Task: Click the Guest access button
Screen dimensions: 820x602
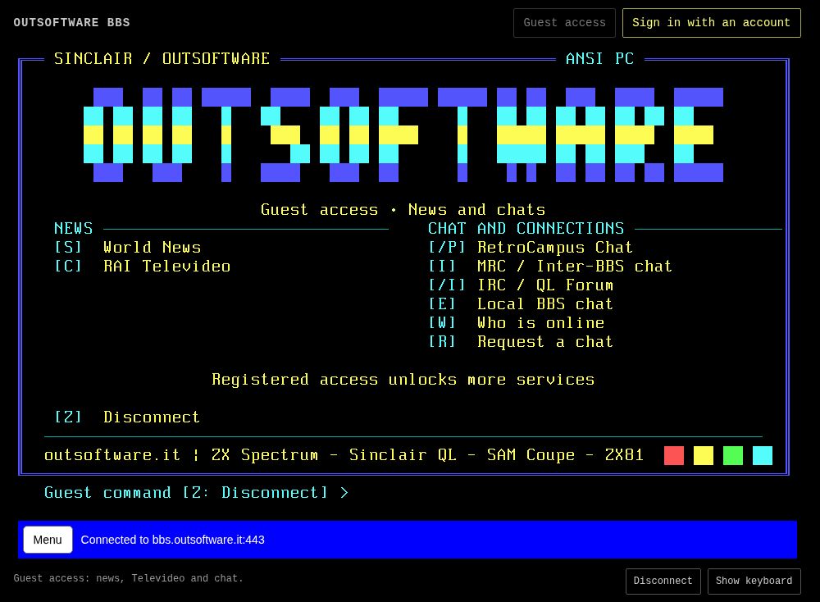Action: coord(564,22)
